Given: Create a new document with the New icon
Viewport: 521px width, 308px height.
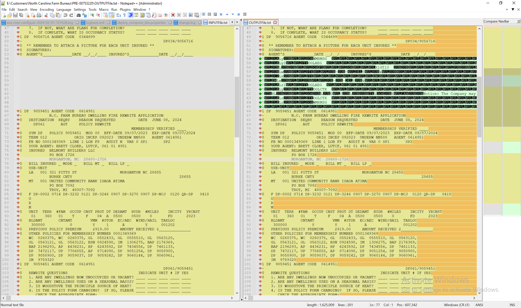Looking at the screenshot, I should tap(3, 15).
